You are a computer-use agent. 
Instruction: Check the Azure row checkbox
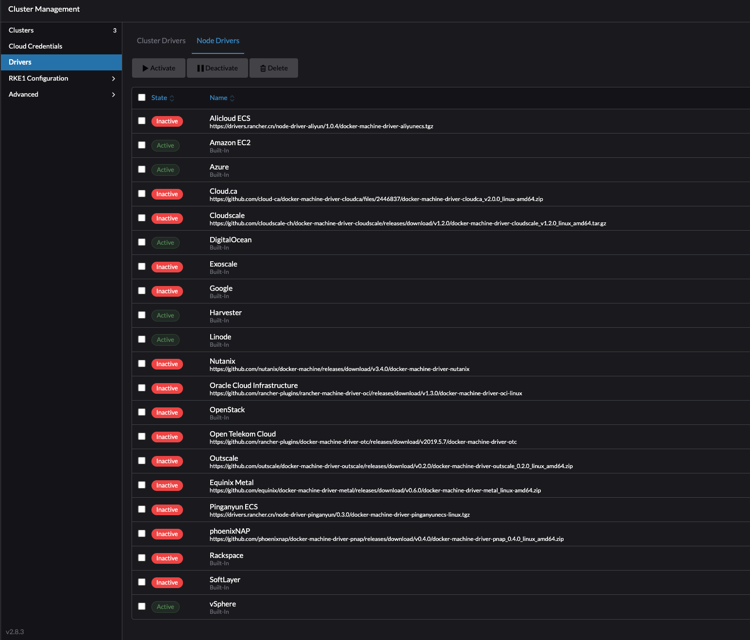(142, 169)
